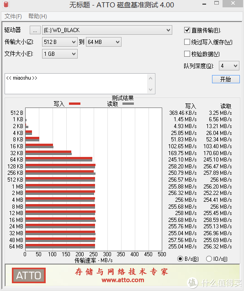
Task: Click the ATTO logo in the banner
Action: [29, 275]
